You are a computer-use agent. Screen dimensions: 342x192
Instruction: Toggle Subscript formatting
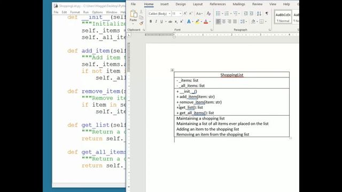(x=176, y=21)
